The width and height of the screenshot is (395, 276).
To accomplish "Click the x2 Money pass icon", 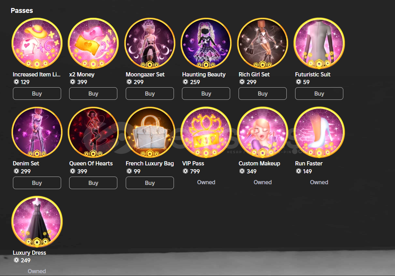I will point(93,43).
